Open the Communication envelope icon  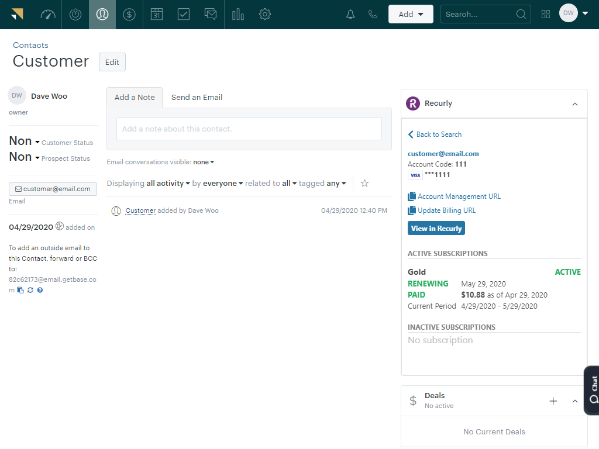tap(211, 15)
